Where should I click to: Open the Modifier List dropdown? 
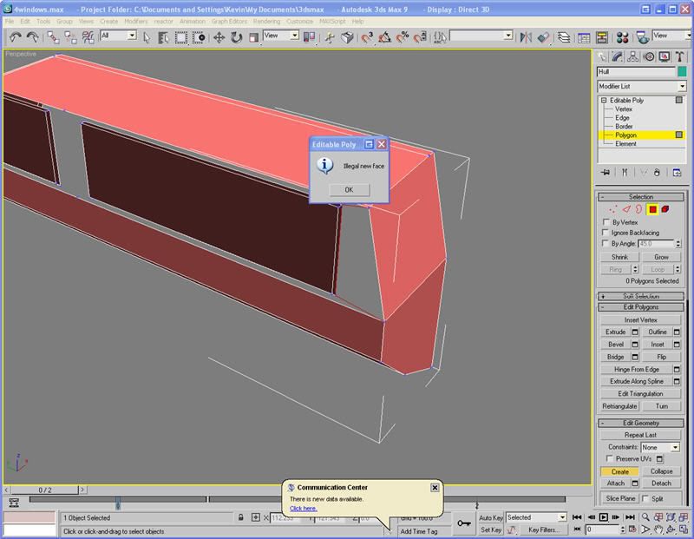[x=682, y=87]
